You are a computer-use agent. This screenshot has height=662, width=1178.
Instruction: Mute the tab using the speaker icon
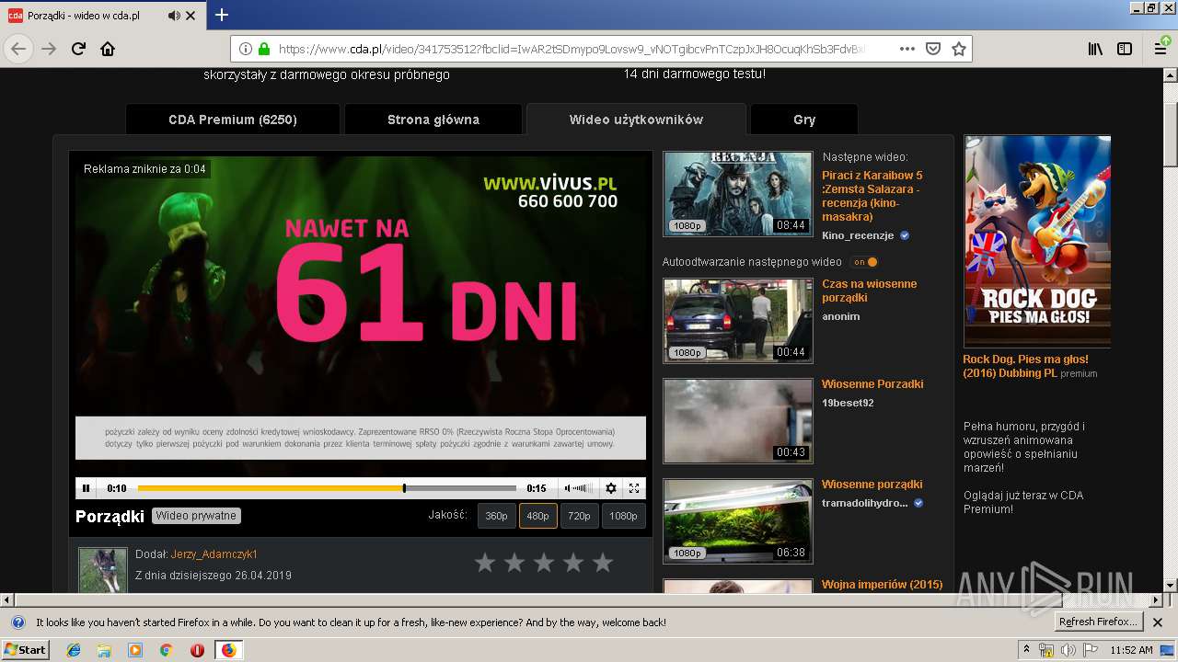tap(174, 16)
